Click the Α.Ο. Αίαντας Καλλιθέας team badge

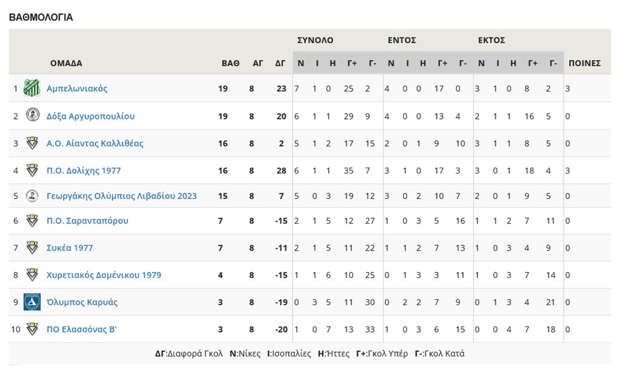tap(32, 143)
